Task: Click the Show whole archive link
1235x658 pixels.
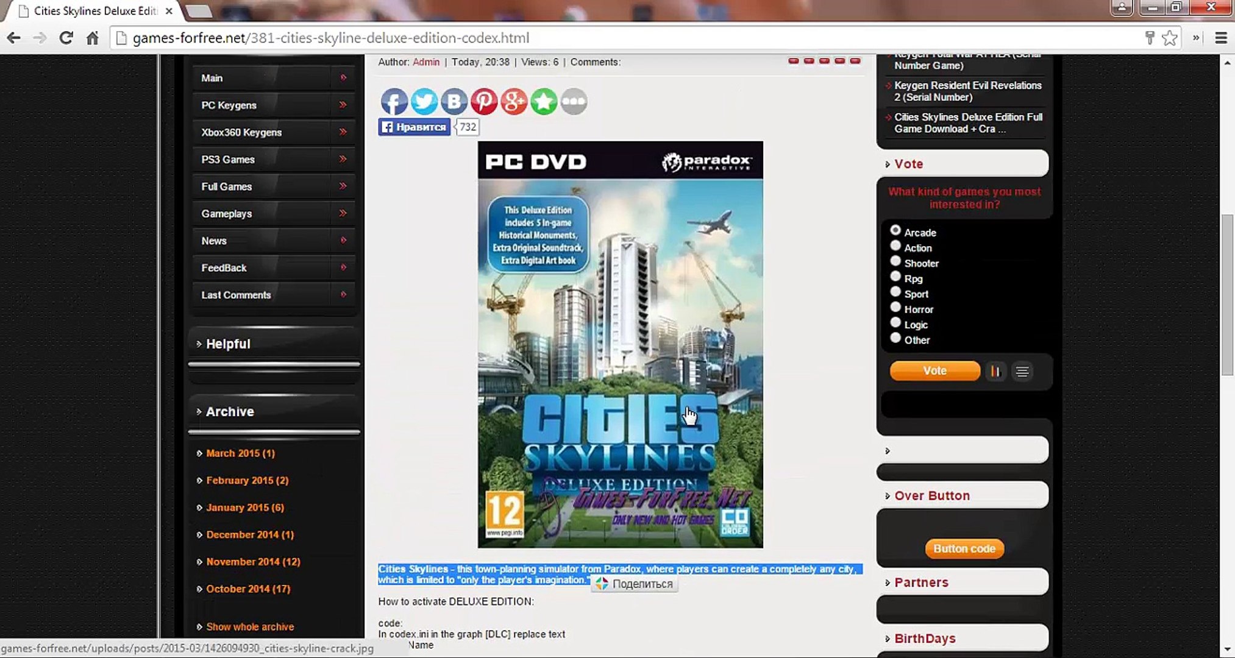Action: pos(250,627)
